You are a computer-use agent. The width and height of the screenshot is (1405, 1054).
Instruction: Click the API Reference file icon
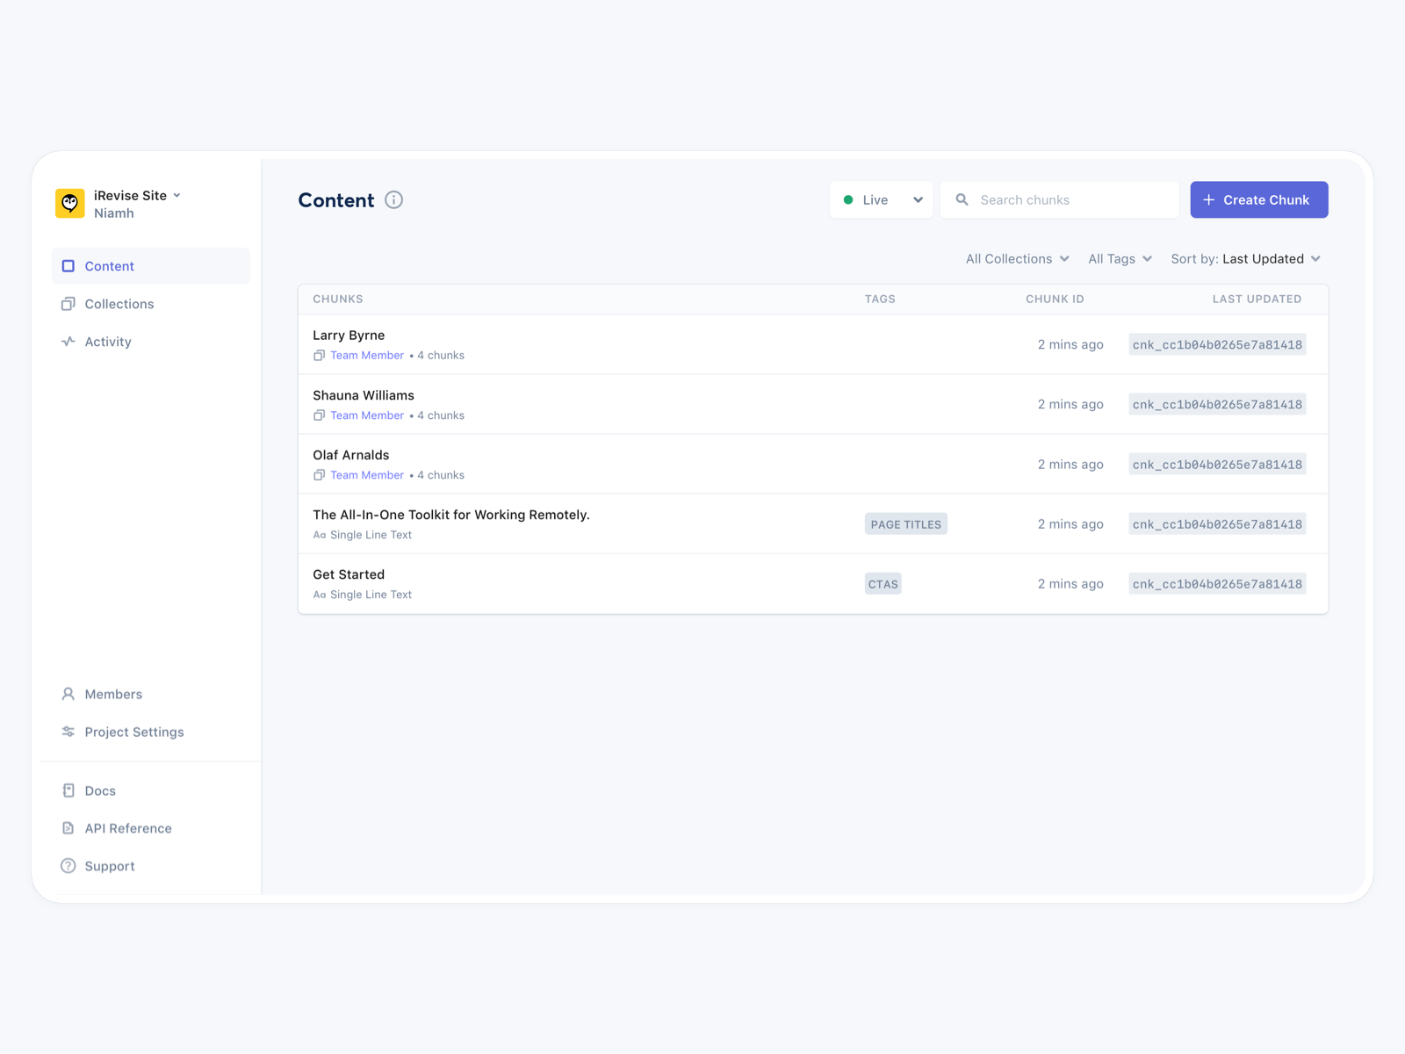point(68,828)
